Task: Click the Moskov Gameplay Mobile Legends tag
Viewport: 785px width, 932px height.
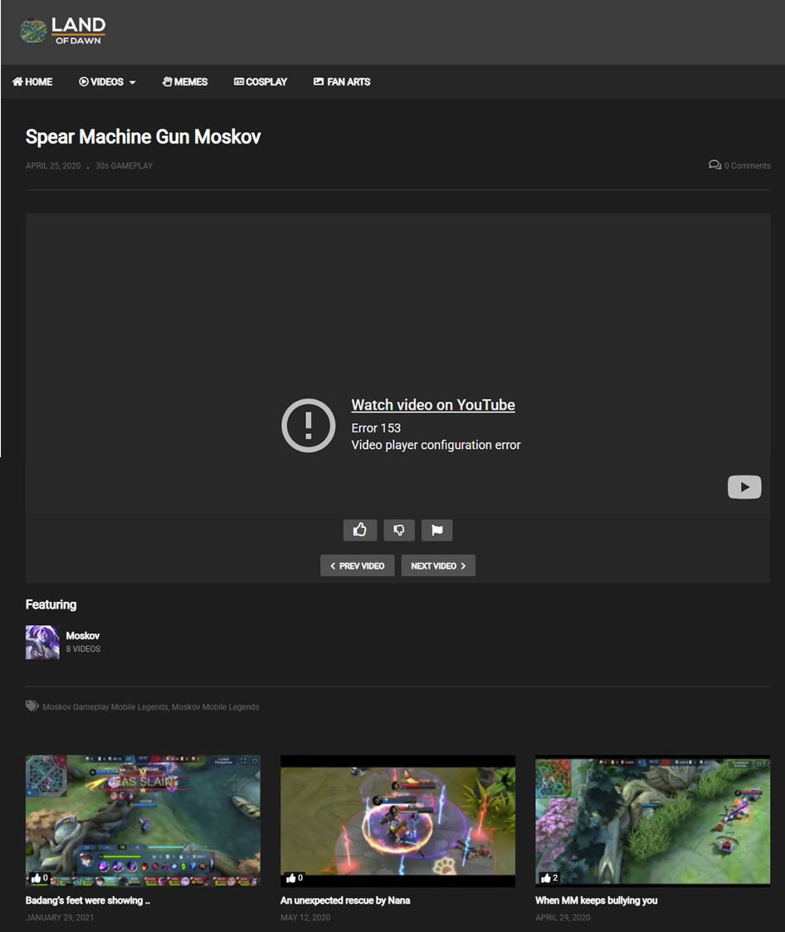Action: click(105, 707)
